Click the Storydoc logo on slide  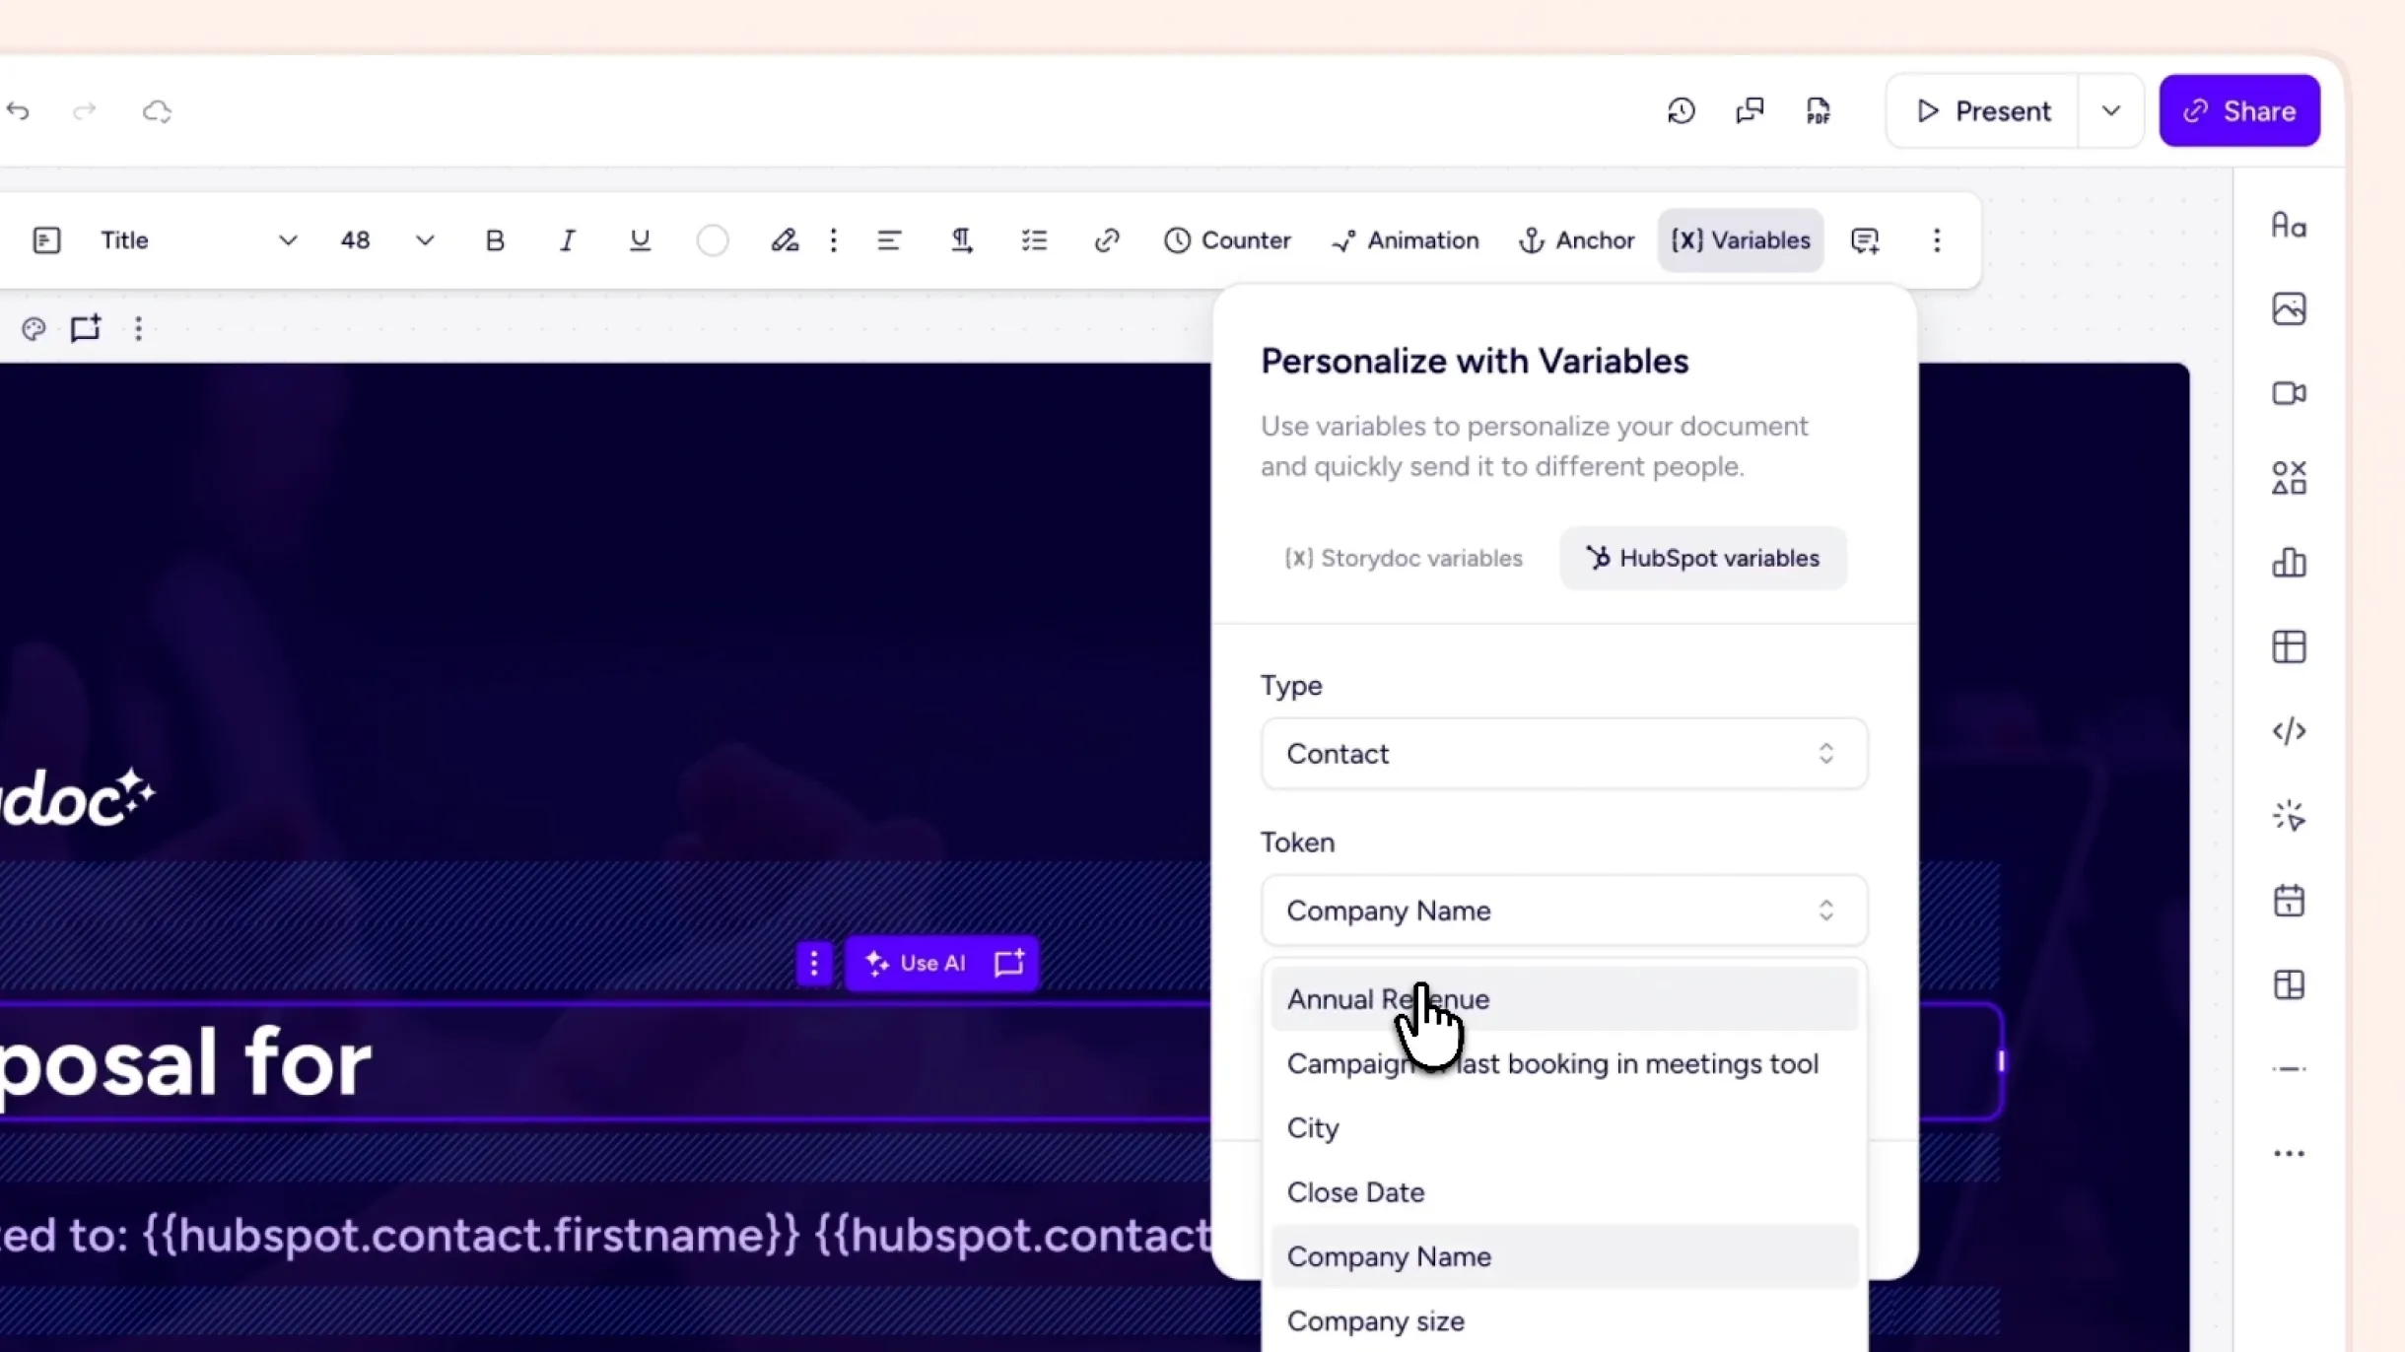tap(78, 798)
